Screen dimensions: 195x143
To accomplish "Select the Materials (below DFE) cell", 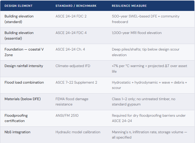I will 23,99.
